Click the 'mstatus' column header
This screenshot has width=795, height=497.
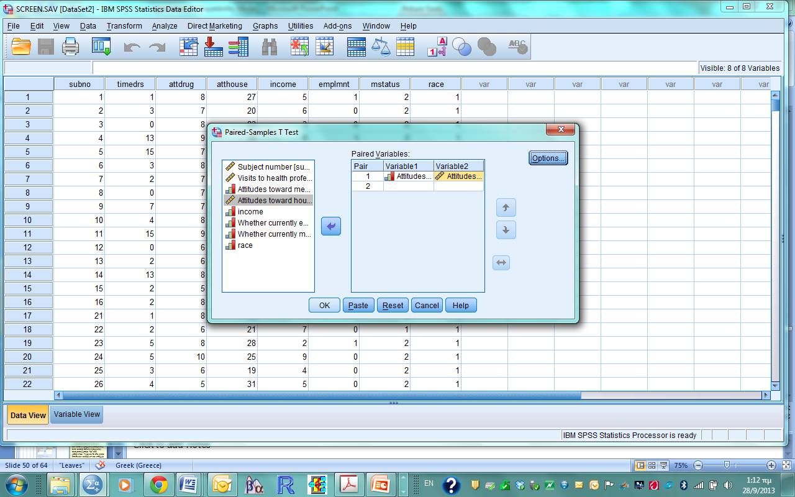(x=385, y=84)
